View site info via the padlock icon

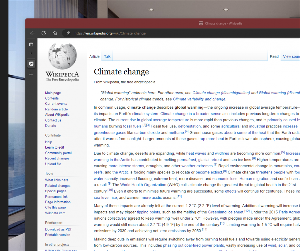click(69, 33)
